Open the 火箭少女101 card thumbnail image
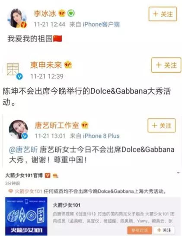 (x=26, y=216)
